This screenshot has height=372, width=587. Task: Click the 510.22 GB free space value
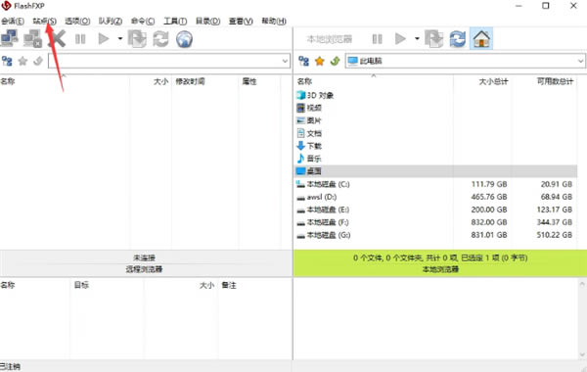click(x=555, y=235)
